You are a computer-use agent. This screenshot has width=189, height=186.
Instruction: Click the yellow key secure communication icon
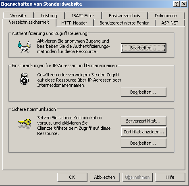(x=25, y=124)
